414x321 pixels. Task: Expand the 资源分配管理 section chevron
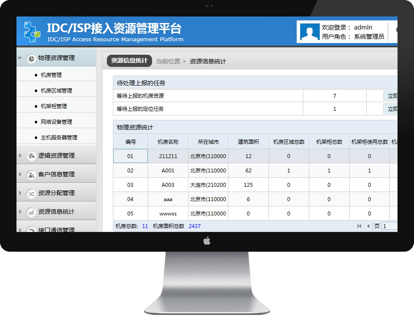pyautogui.click(x=20, y=193)
